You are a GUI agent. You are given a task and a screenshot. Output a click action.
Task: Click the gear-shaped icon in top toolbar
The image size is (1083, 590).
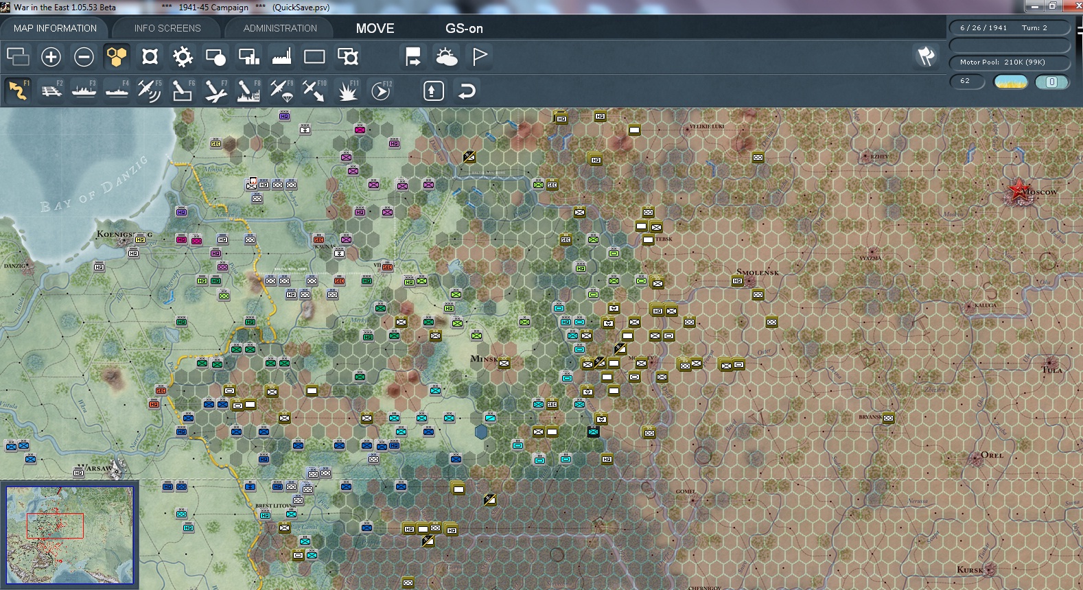coord(183,56)
